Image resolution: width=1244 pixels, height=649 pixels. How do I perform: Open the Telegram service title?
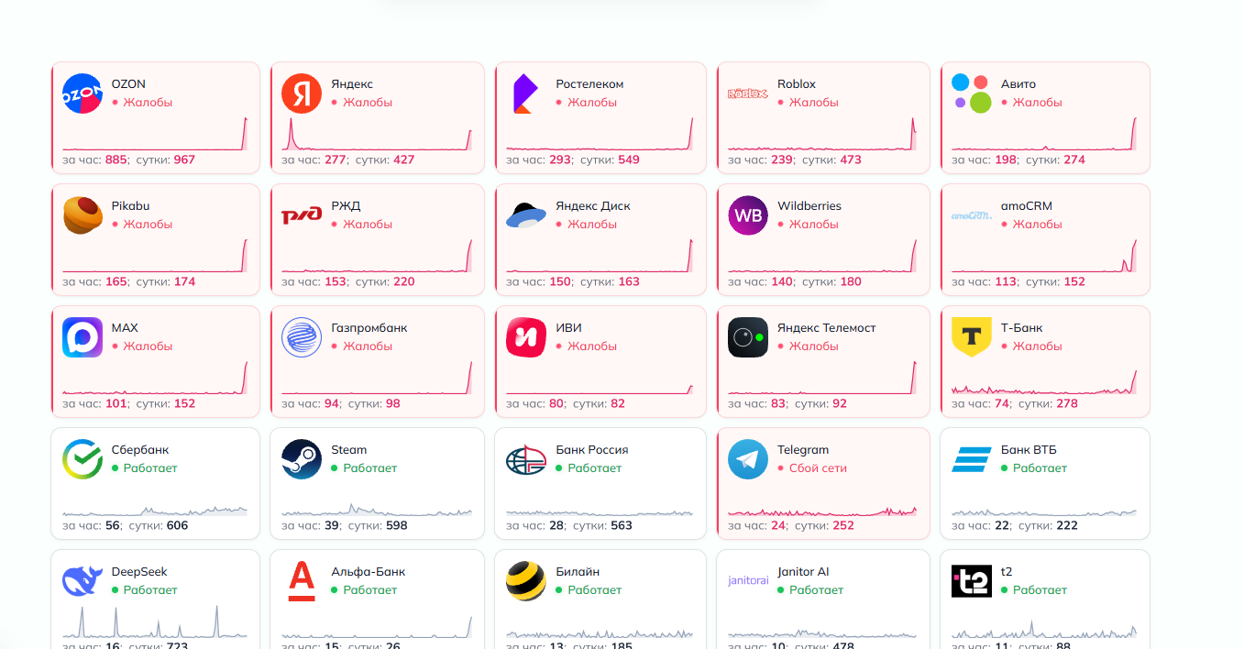coord(803,449)
